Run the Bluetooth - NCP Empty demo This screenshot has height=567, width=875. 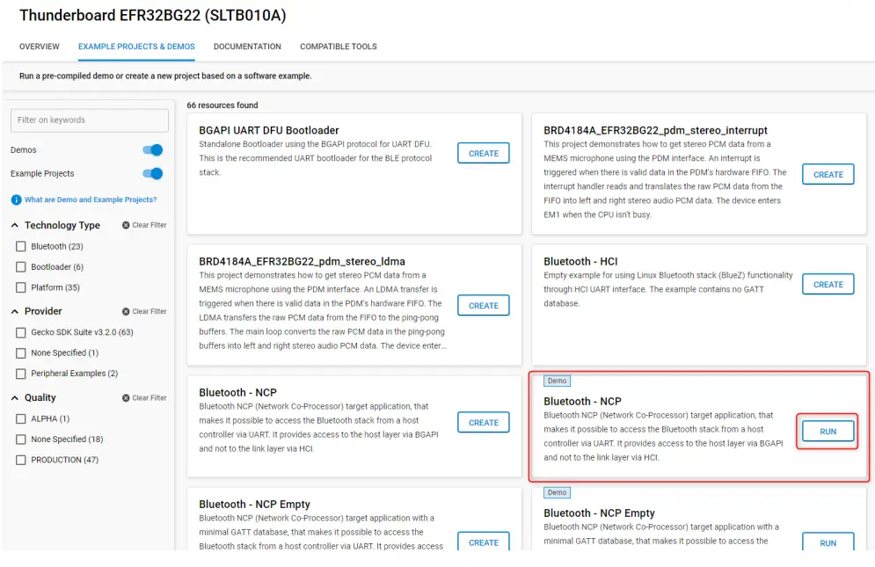828,542
